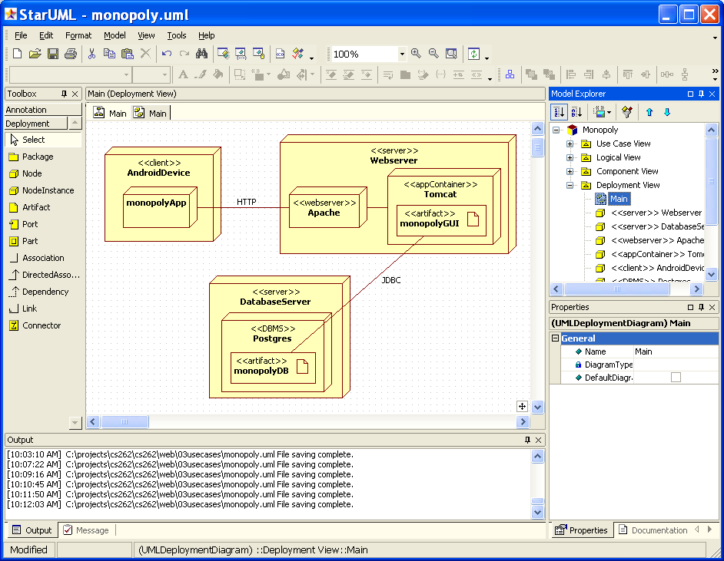This screenshot has width=724, height=561.
Task: Pin the Properties panel
Action: point(701,307)
